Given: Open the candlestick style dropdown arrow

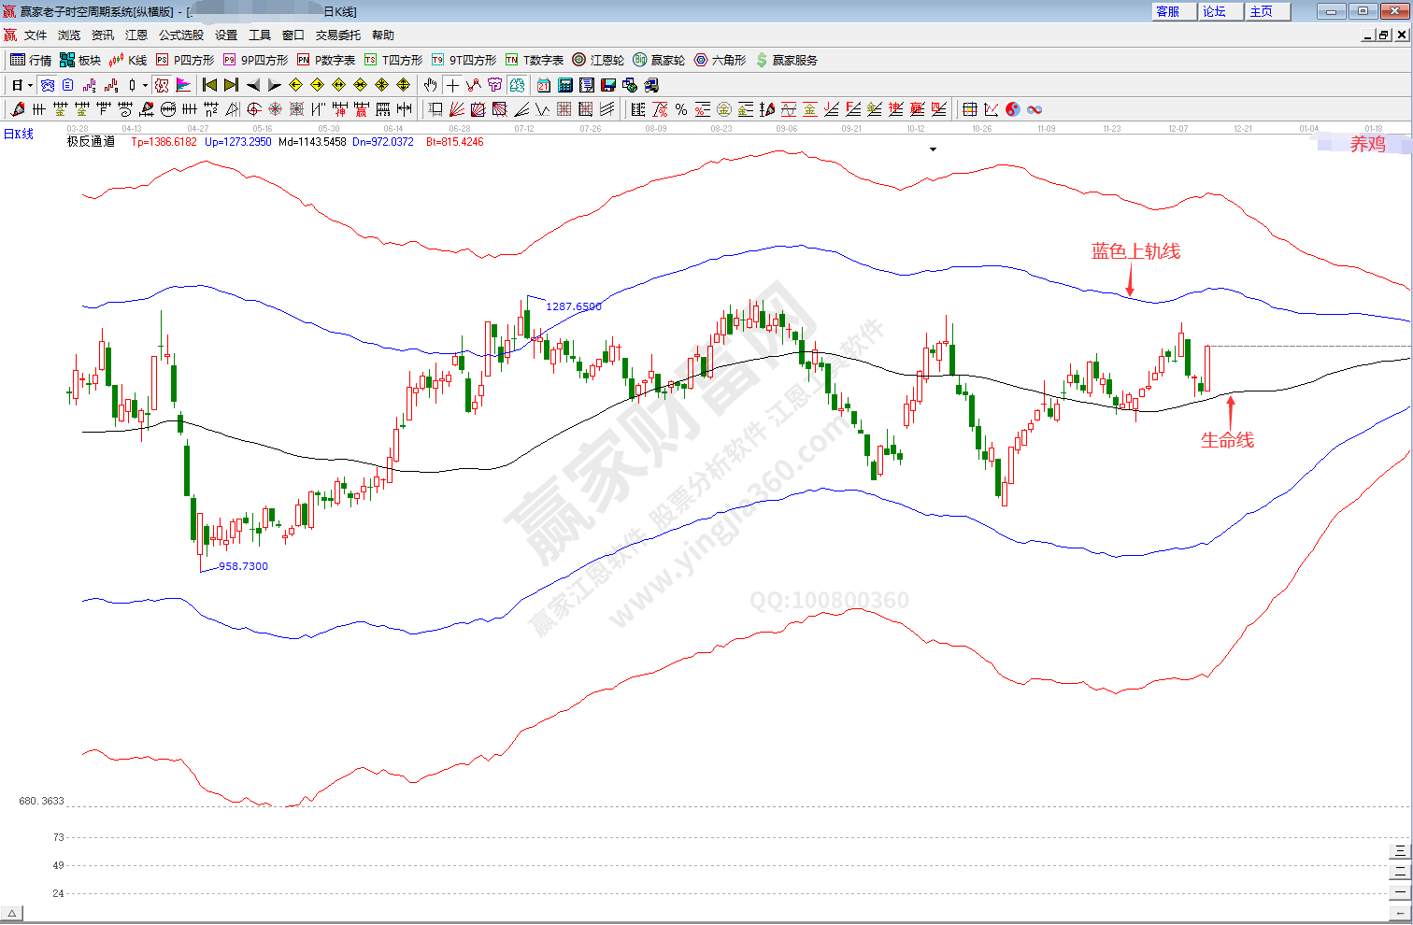Looking at the screenshot, I should (145, 85).
